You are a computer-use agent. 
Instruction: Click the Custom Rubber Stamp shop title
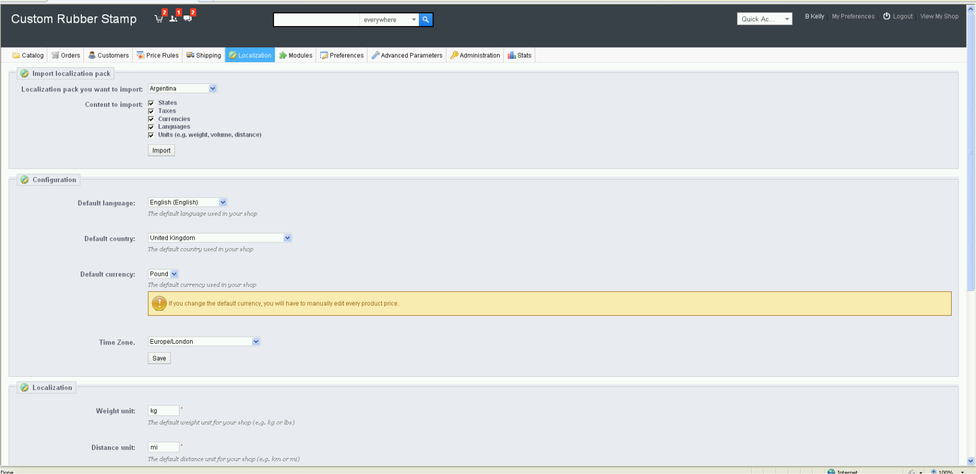point(74,19)
